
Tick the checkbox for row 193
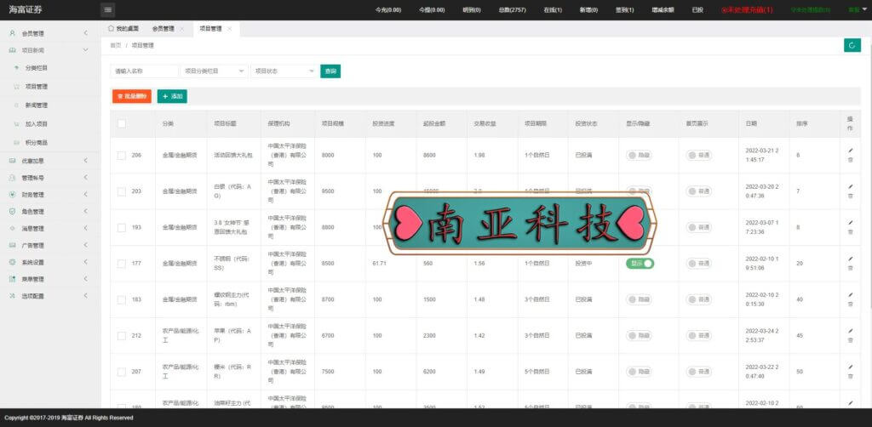pos(122,228)
